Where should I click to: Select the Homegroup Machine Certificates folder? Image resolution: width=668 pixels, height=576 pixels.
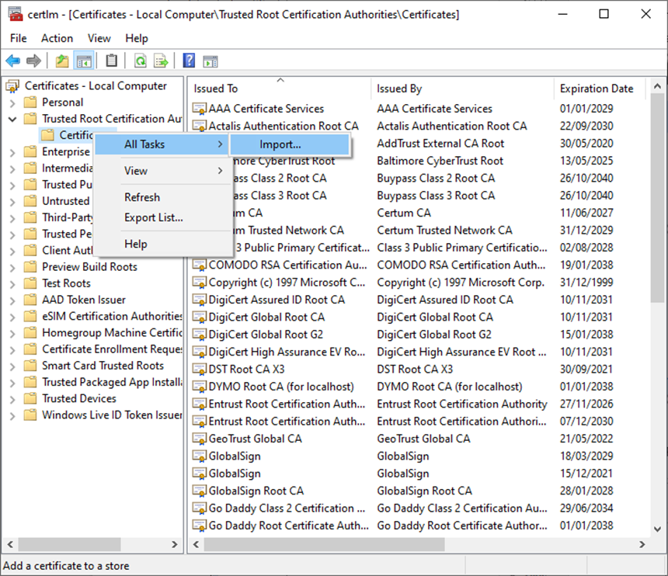[x=112, y=332]
